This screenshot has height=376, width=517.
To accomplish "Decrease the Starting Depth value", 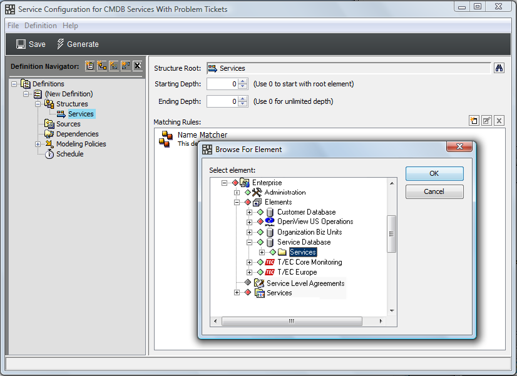I will tap(243, 86).
